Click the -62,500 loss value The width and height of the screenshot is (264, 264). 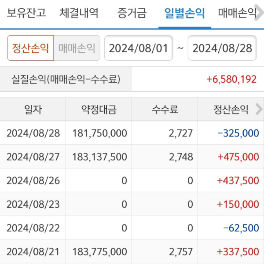[x=241, y=228]
